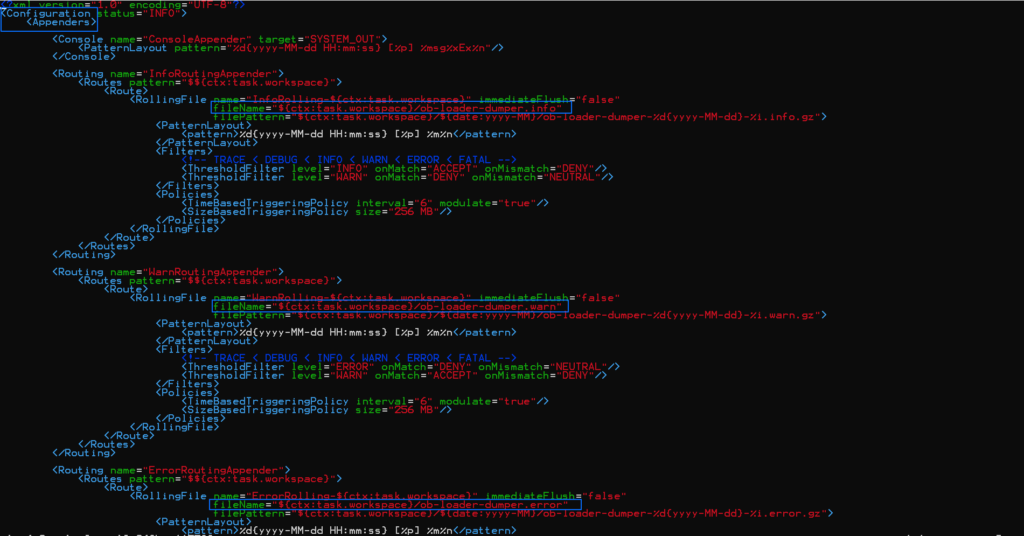Click the highlighted ob-loader-dumper.warn fileName line
This screenshot has height=536, width=1024.
coord(390,307)
